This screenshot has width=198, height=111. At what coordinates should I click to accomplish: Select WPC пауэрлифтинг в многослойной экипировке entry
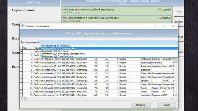click(x=117, y=19)
